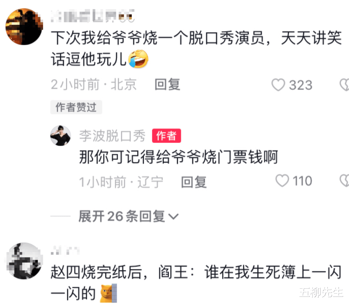
Task: Open the blurred username above 赵四 comment
Action: click(65, 251)
